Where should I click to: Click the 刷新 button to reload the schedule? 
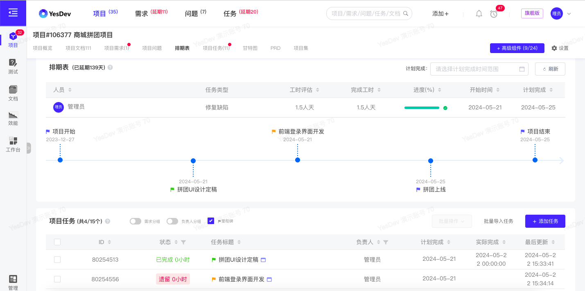[550, 69]
